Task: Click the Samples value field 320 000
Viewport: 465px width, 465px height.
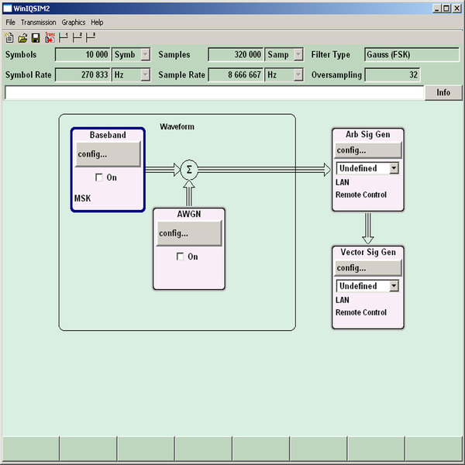Action: [236, 54]
